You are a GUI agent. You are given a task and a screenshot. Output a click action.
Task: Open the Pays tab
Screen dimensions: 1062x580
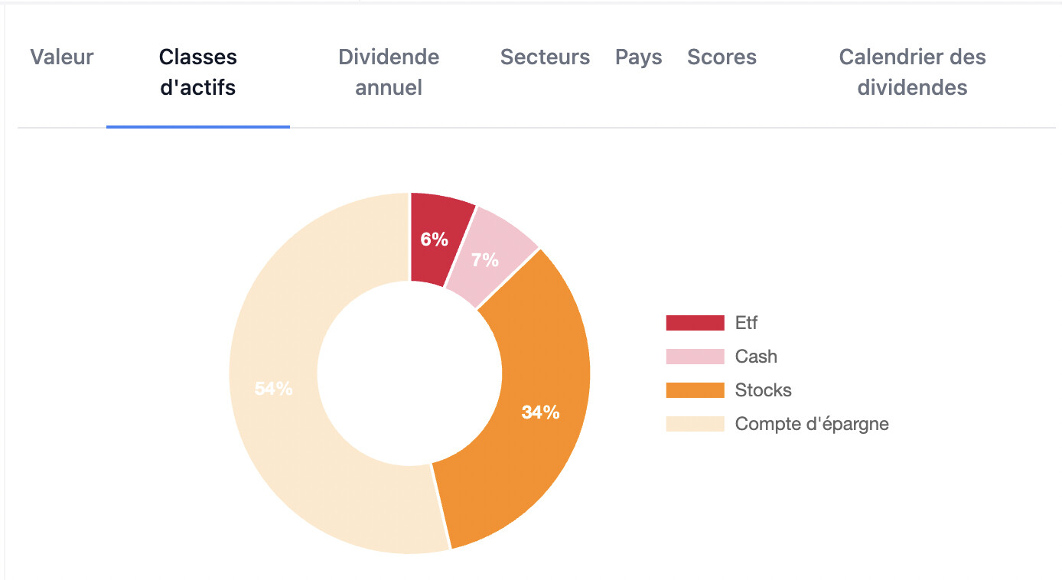(x=638, y=57)
